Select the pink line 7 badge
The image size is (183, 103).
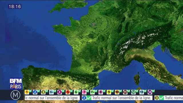pyautogui.click(x=84, y=92)
